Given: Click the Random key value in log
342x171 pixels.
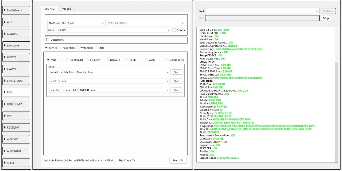Looking at the screenshot, I should coord(239,49).
